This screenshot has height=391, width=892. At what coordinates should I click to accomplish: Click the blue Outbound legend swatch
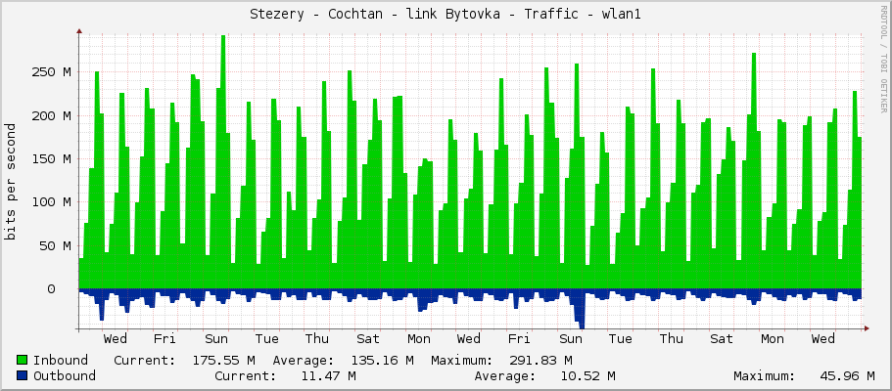pyautogui.click(x=23, y=375)
